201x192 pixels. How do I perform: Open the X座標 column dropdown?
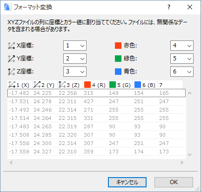75,46
